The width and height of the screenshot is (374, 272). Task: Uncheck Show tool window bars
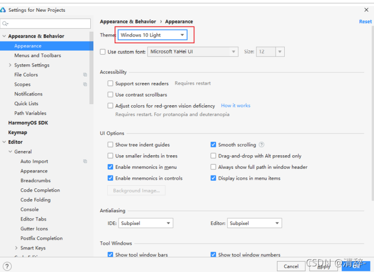point(110,255)
